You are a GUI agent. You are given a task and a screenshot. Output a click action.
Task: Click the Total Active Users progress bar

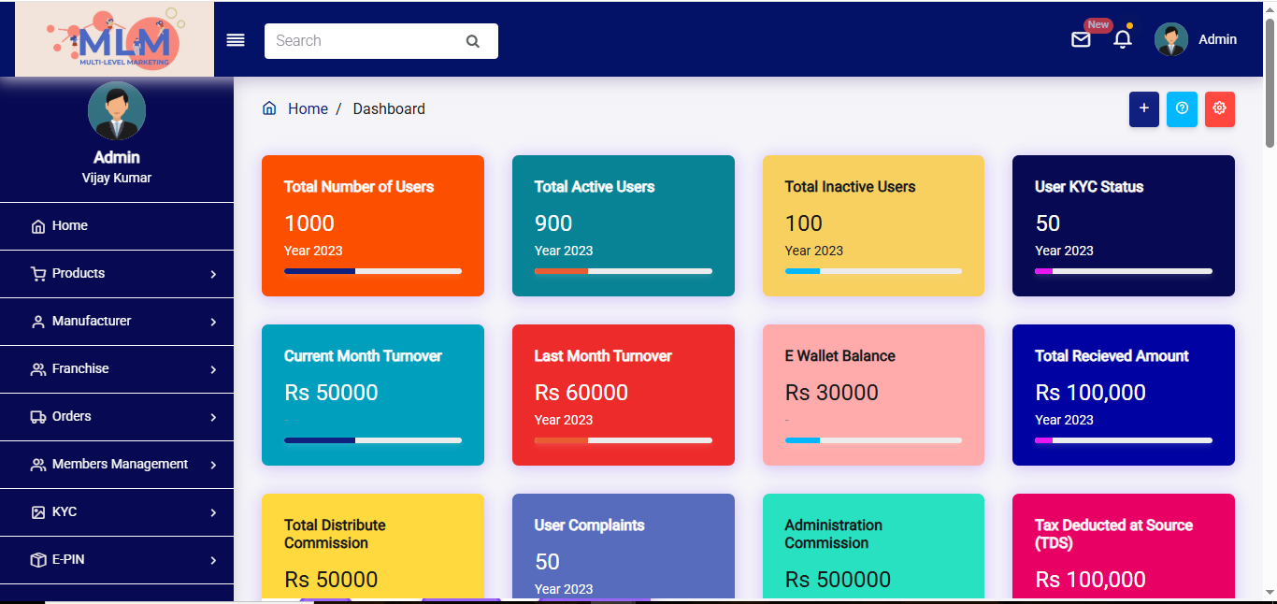[623, 271]
